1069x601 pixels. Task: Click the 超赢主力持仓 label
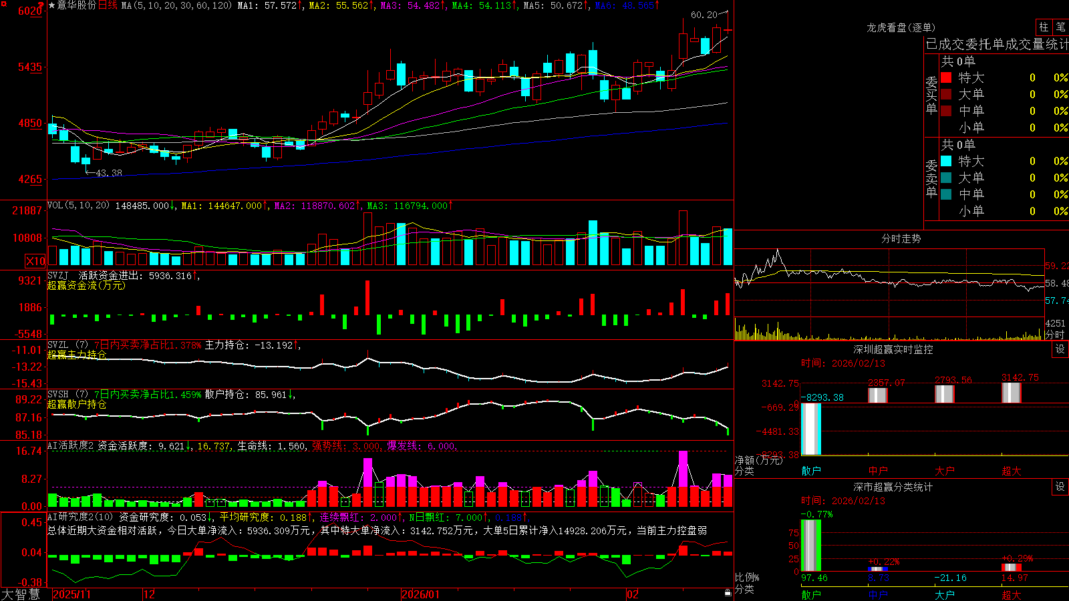pos(77,355)
